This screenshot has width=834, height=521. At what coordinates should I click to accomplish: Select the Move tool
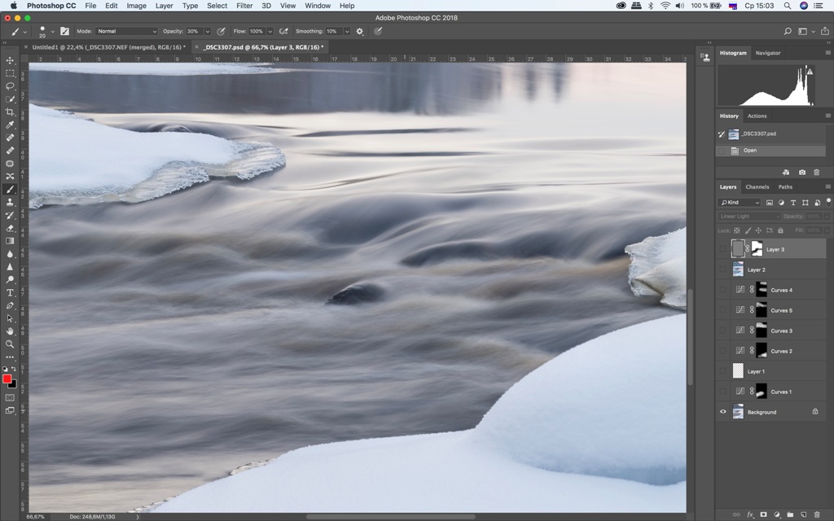10,60
